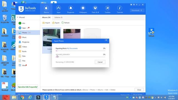Image resolution: width=178 pixels, height=100 pixels.
Task: Select More in the sidebar
Action: tap(28, 66)
